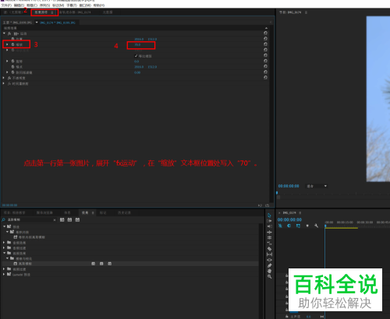The height and width of the screenshot is (319, 390).
Task: Clear the effects search box
Action: tap(55, 220)
